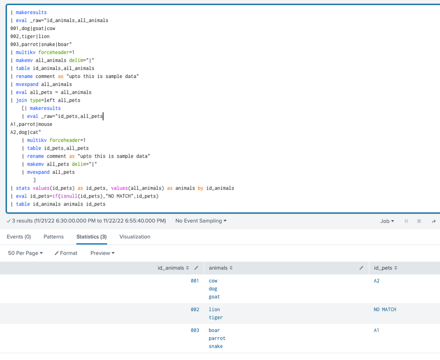Viewport: 440px width, 360px height.
Task: Click the pencil icon in id_animals column header
Action: (x=196, y=268)
